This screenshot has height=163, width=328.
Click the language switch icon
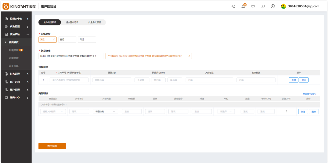tap(273, 6)
